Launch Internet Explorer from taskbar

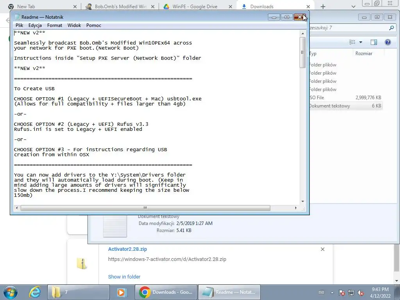click(35, 292)
